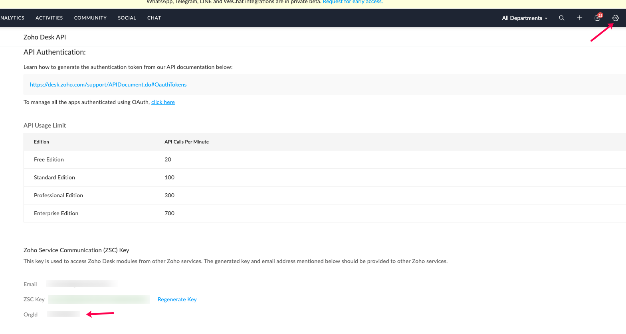Click the blurred ZSC Key field
Viewport: 626px width, 334px height.
[99, 299]
